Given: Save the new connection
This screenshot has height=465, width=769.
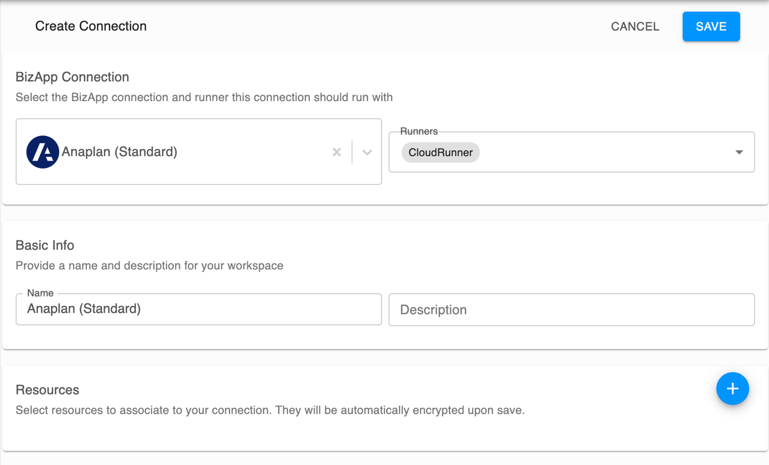Looking at the screenshot, I should [x=711, y=27].
